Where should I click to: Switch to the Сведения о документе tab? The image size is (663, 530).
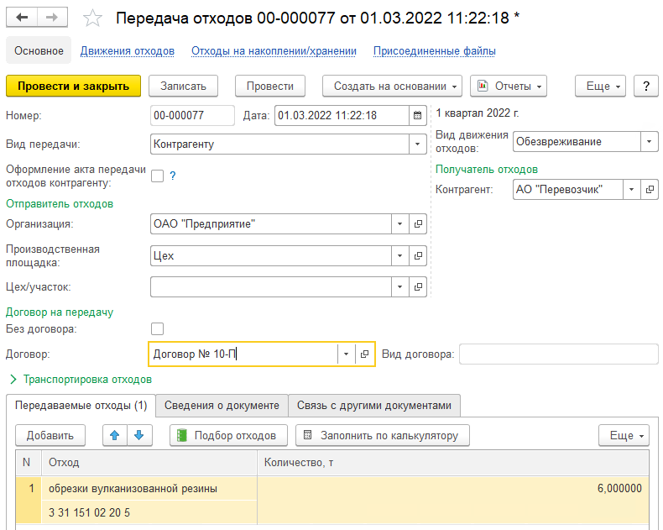pos(222,406)
